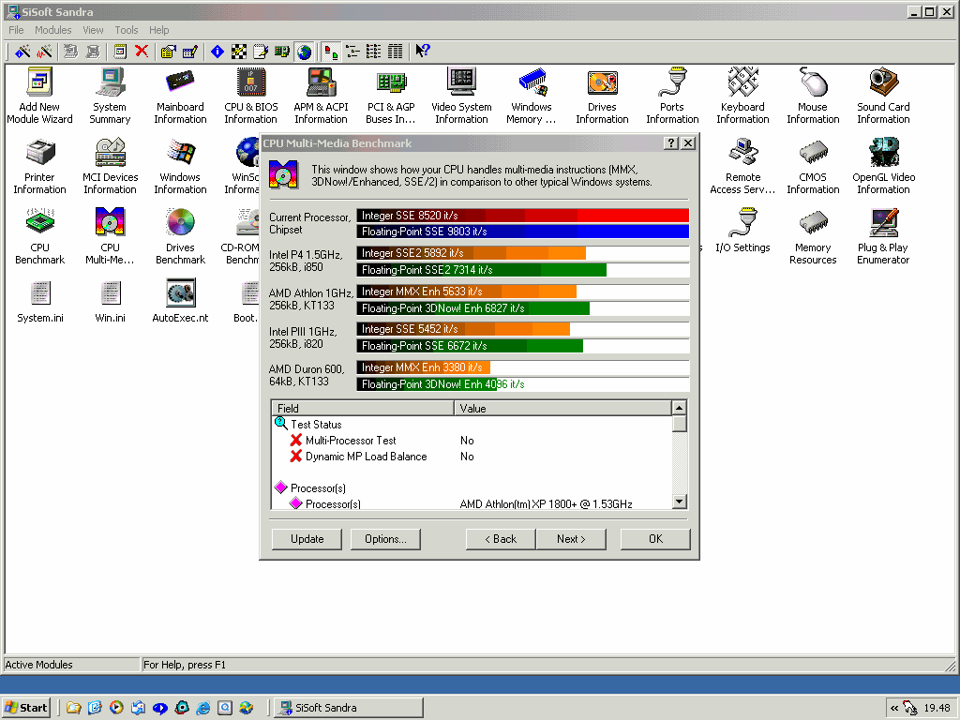Click the Value column header
This screenshot has height=720, width=960.
562,409
